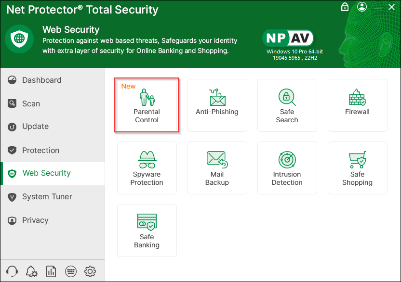Open Intrusion Detection module
This screenshot has height=282, width=401.
tap(287, 168)
